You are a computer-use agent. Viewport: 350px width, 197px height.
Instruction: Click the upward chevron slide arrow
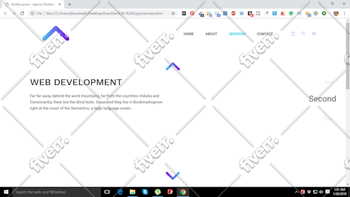(172, 66)
